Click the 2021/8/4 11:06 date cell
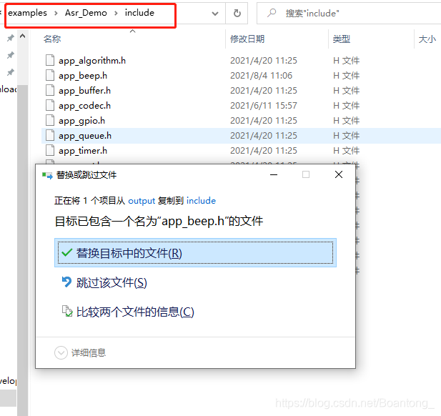441x416 pixels. click(x=261, y=76)
